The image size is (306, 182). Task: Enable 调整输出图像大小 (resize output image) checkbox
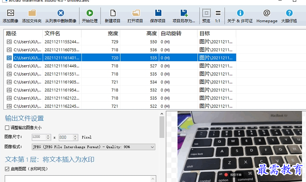point(7,128)
